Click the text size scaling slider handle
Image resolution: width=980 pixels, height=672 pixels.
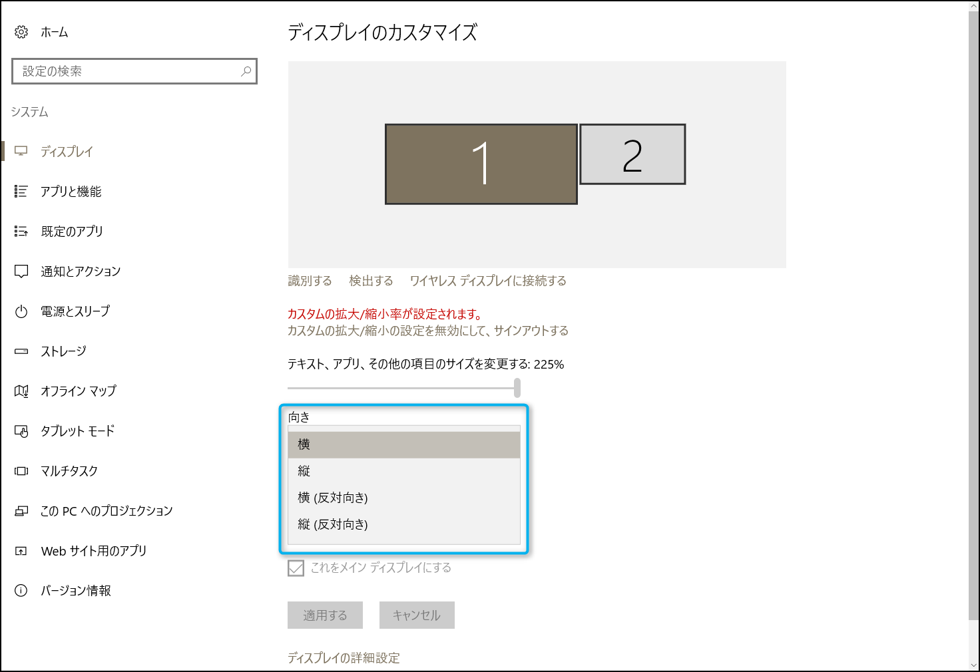(x=517, y=388)
